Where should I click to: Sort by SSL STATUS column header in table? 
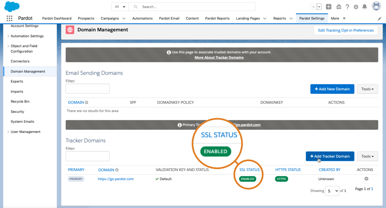tap(250, 170)
